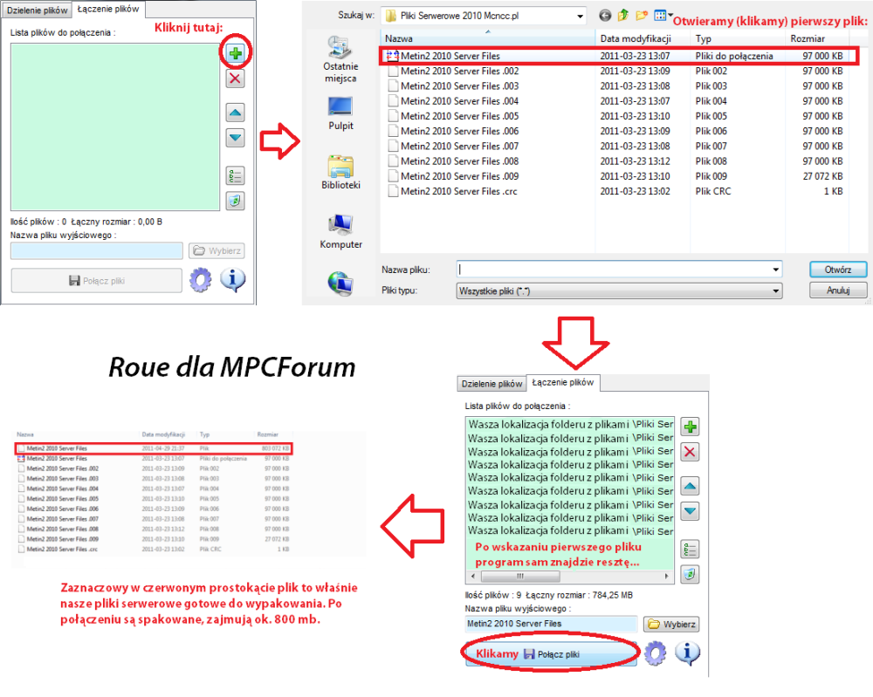Screen dimensions: 873x697
Task: Sort by the Data modyfikacji column header
Action: pos(643,38)
